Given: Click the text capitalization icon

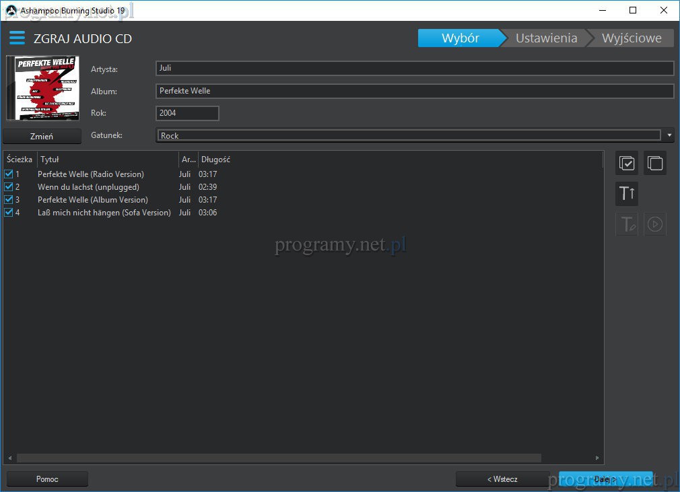Looking at the screenshot, I should pos(627,194).
